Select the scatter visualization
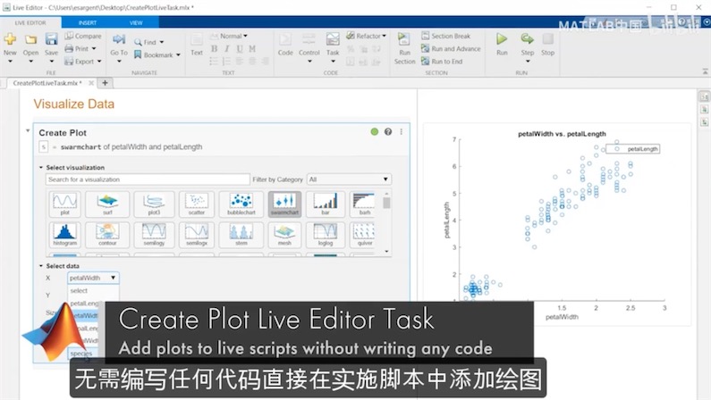Image resolution: width=711 pixels, height=400 pixels. tap(197, 204)
